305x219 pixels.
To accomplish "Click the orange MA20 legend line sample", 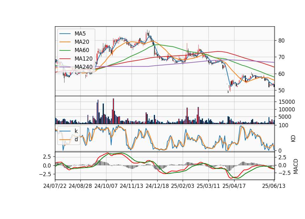I will [65, 42].
